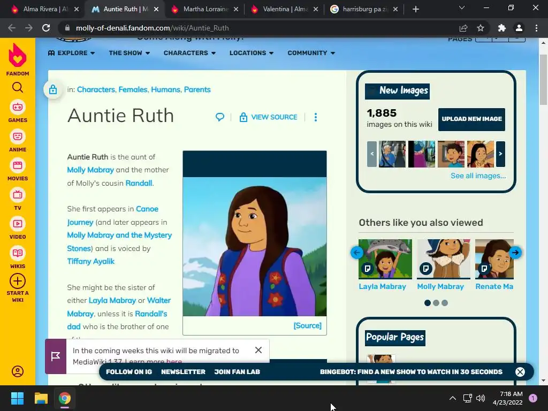
Task: Open the Chrome tab search chevron
Action: tap(462, 7)
